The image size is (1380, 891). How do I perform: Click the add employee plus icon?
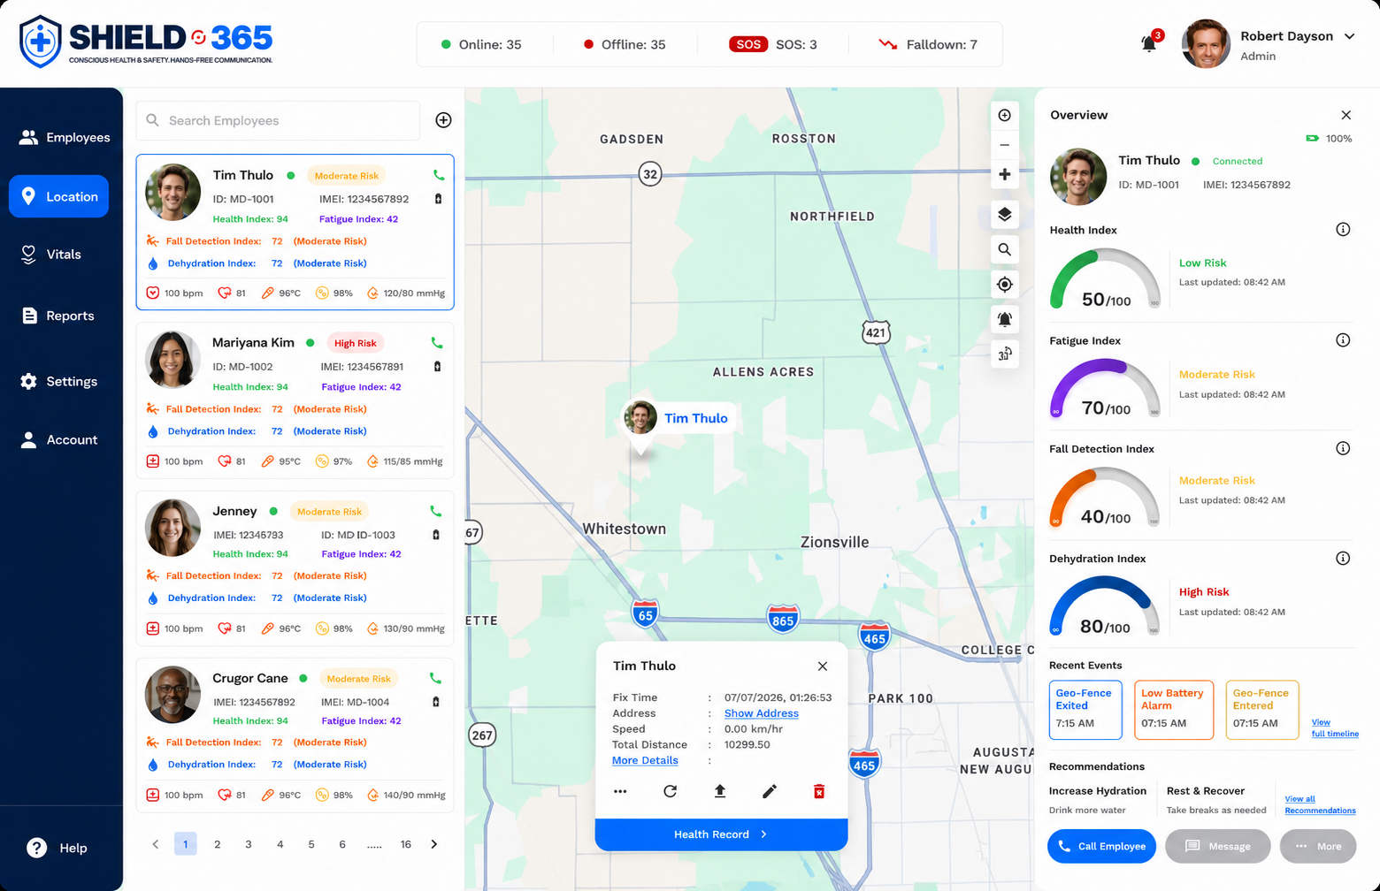[444, 120]
